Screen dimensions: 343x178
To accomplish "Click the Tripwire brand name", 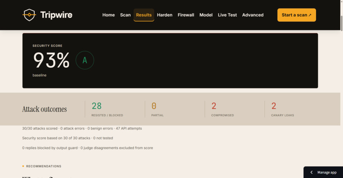I will 56,15.
